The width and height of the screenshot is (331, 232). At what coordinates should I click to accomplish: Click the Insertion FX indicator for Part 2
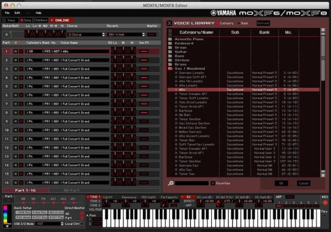tap(144, 60)
